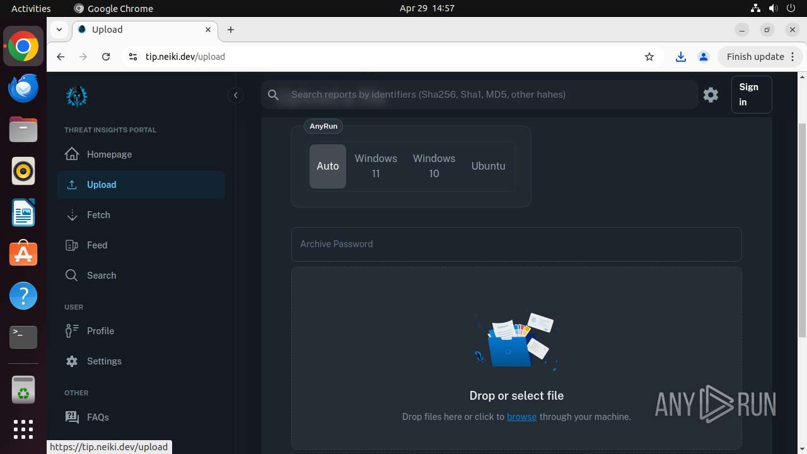The height and width of the screenshot is (454, 807).
Task: Open the FAQs page
Action: 141,417
